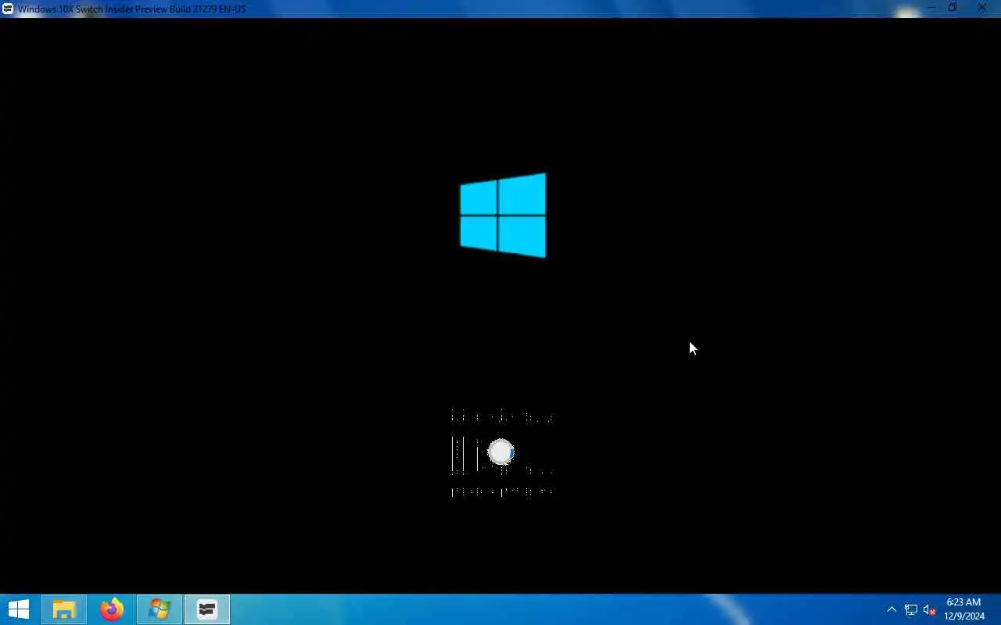Click the blue Windows boot logo
Viewport: 1001px width, 625px height.
(x=503, y=215)
